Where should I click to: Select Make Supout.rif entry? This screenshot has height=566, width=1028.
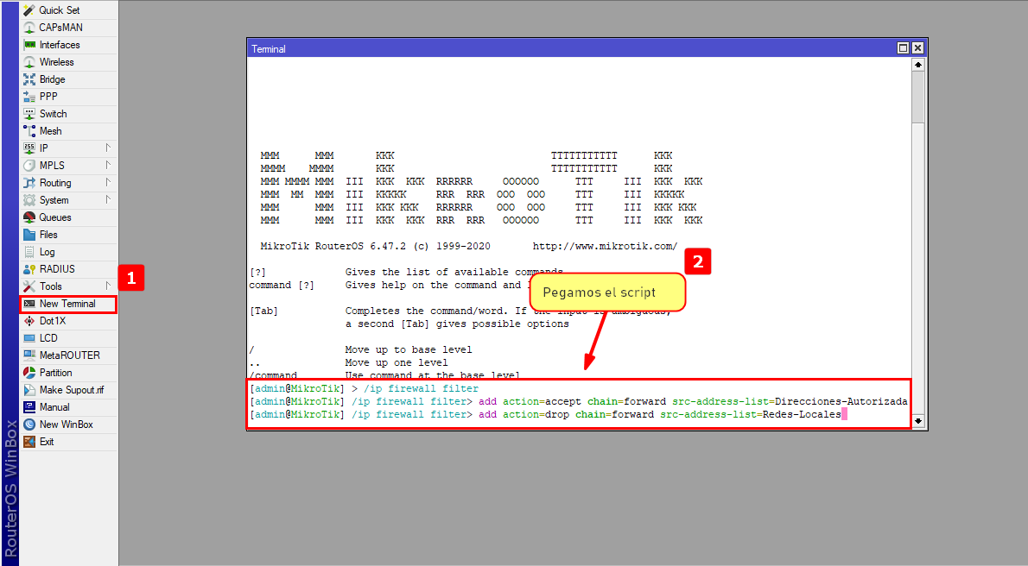[x=71, y=390]
